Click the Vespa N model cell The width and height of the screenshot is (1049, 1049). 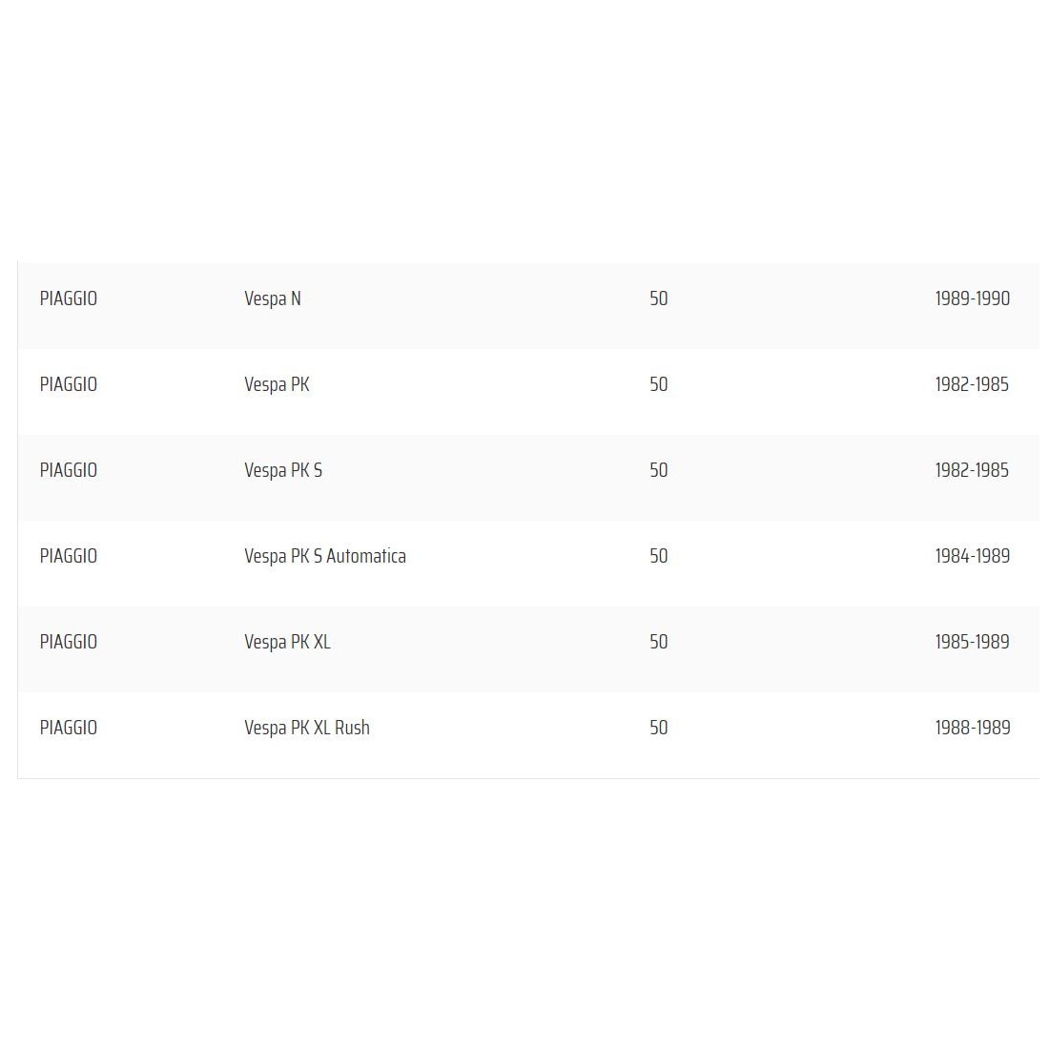(273, 298)
